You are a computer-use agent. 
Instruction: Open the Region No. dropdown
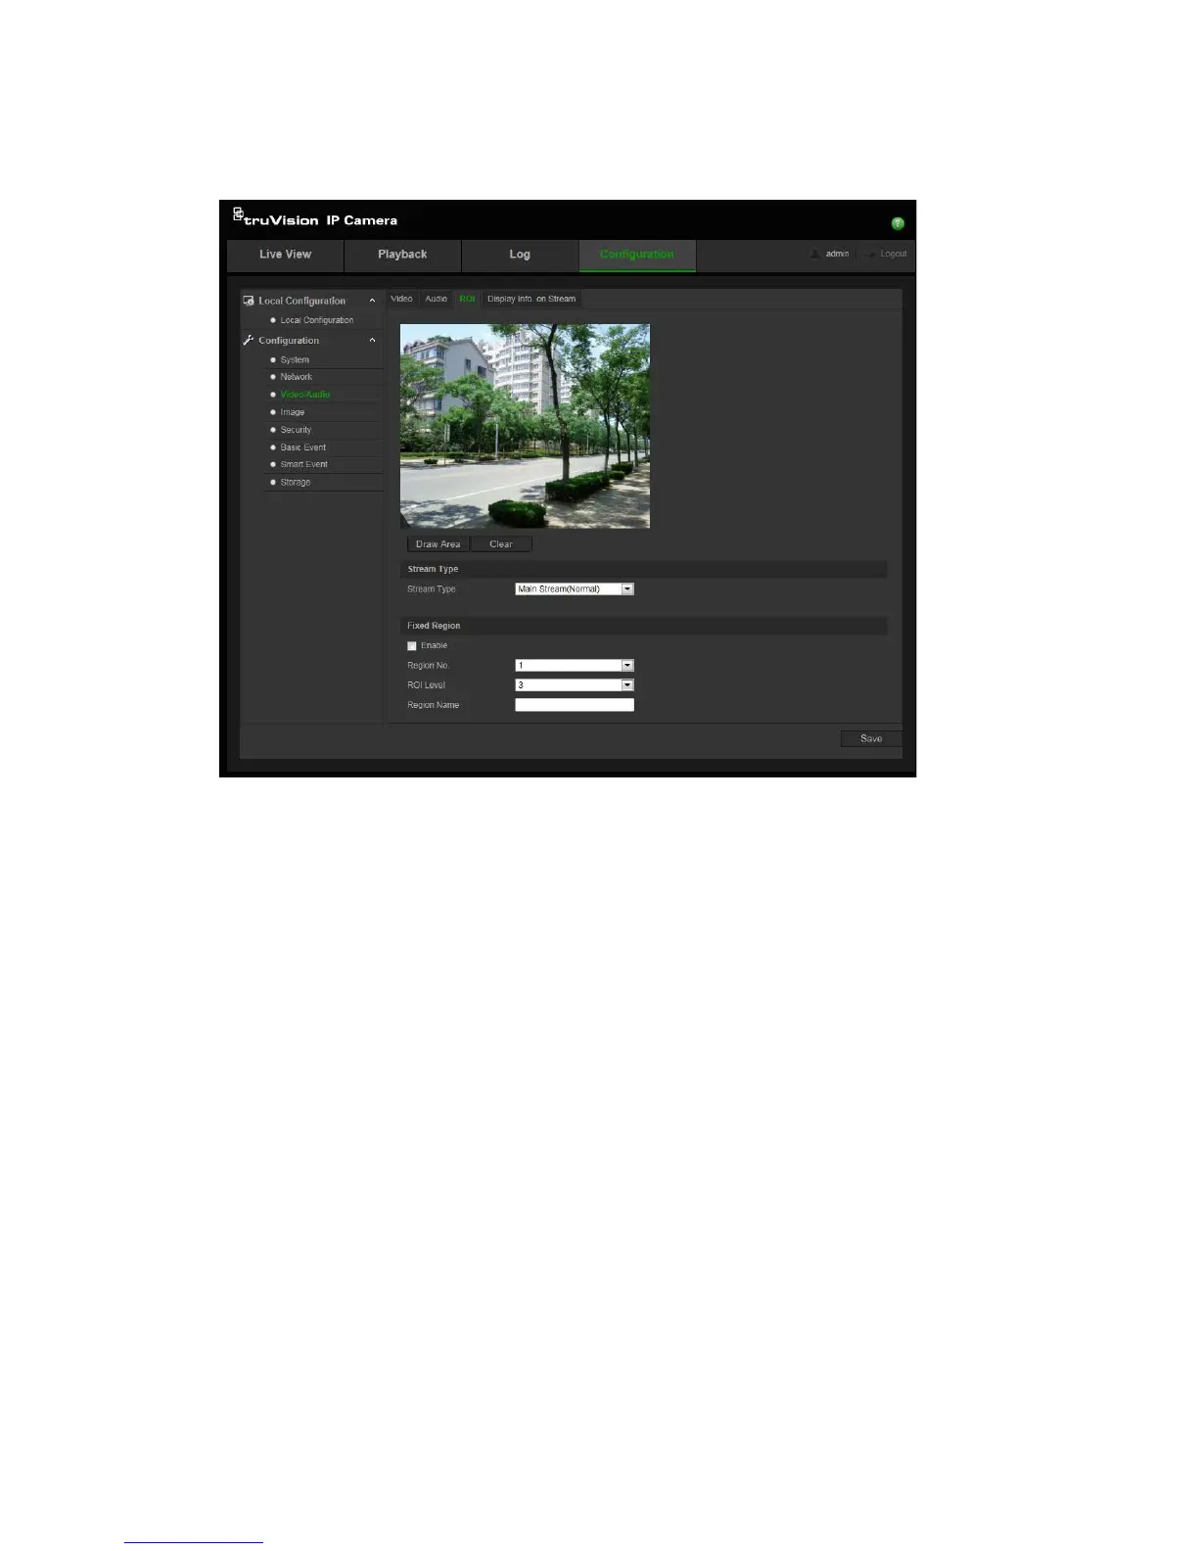(x=575, y=666)
